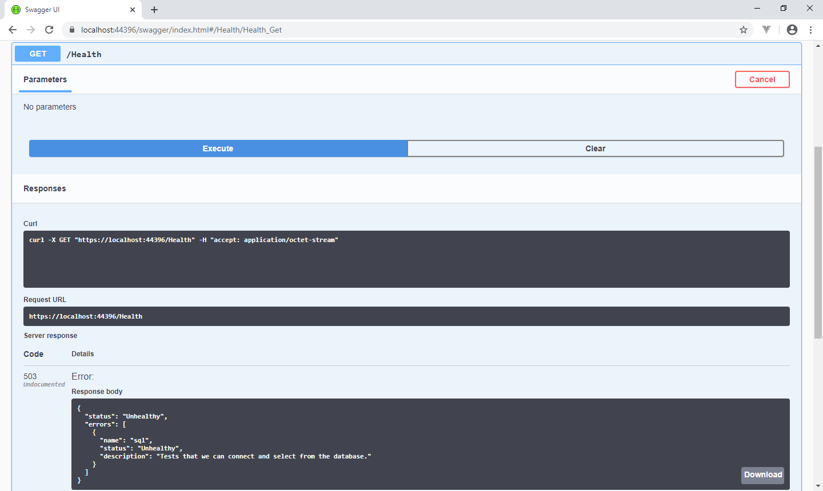The image size is (823, 491).
Task: Reload the page
Action: pos(49,29)
